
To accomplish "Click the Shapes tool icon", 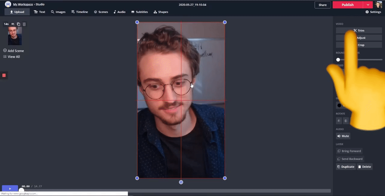I will tap(161, 12).
